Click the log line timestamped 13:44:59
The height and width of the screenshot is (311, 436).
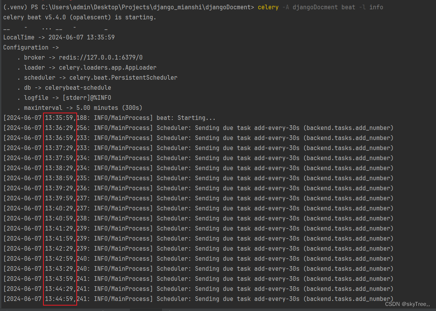pyautogui.click(x=198, y=299)
